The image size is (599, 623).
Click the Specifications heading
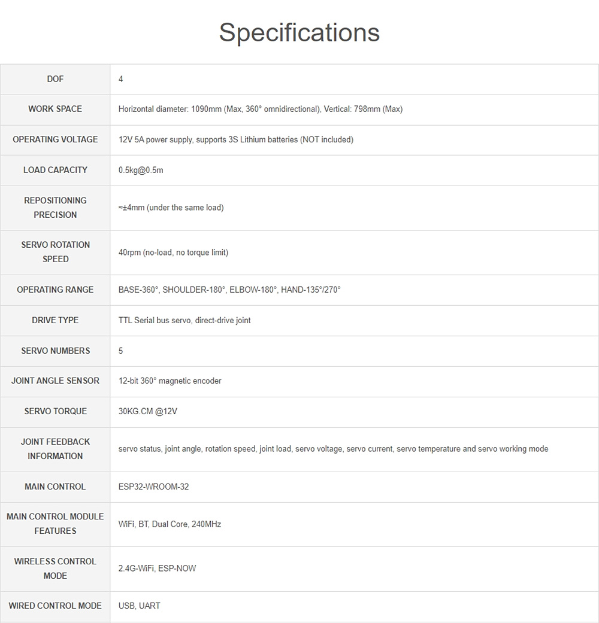(299, 32)
